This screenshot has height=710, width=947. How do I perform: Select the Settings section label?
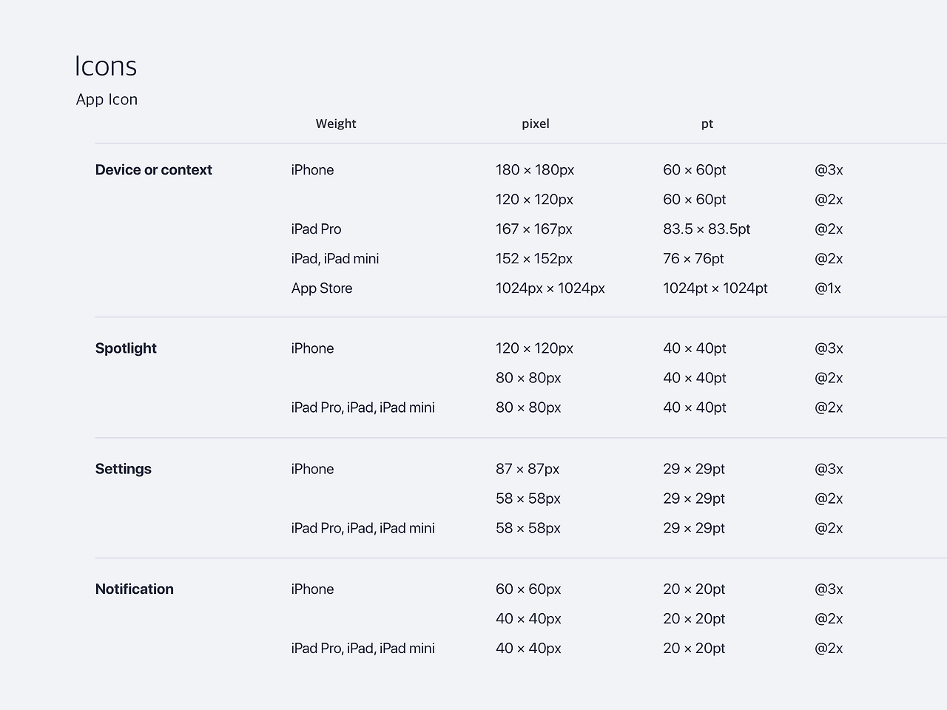pos(124,469)
